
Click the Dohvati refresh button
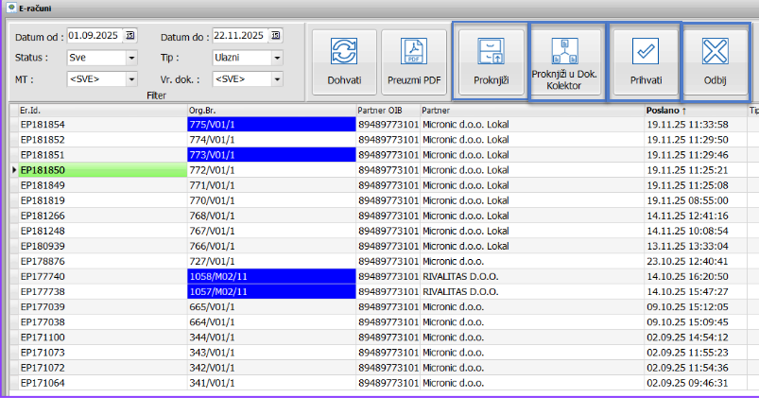tap(344, 62)
